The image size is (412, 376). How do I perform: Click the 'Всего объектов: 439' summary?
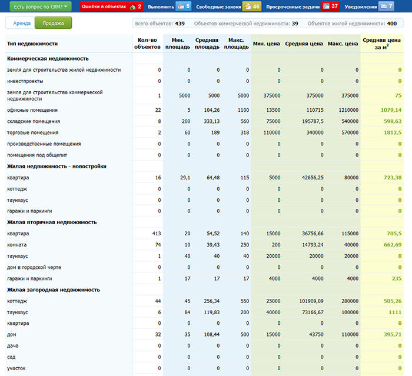coord(160,24)
